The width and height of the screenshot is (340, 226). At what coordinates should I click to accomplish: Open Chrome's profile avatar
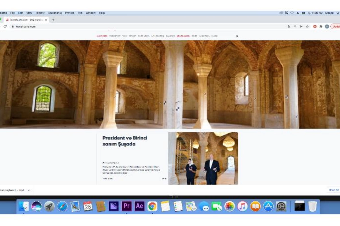click(327, 26)
